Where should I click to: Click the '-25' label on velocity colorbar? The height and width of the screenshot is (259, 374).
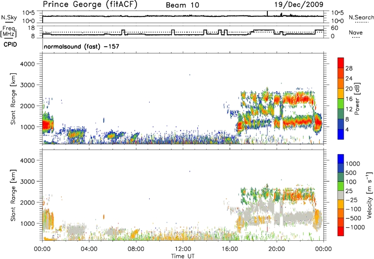(x=351, y=200)
